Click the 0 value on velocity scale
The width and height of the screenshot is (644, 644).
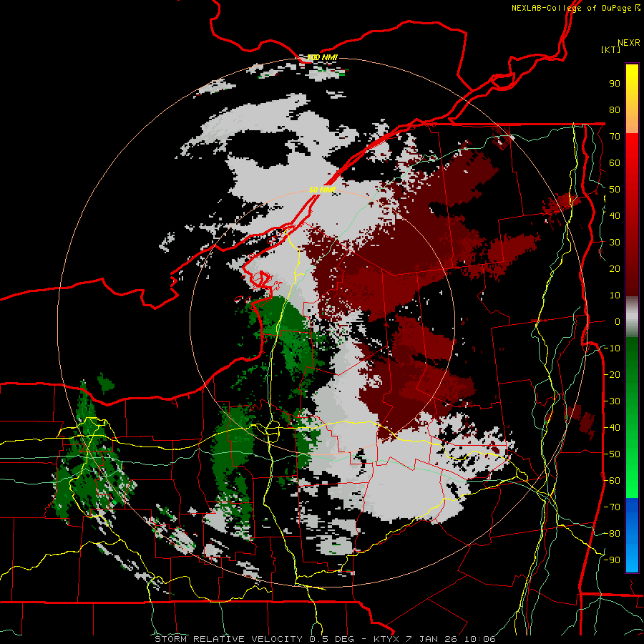(x=618, y=322)
